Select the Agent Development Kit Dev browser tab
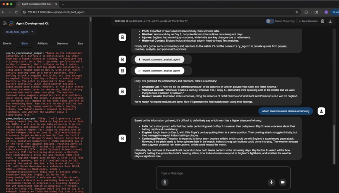Viewport: 339px width, 193px height. click(37, 4)
